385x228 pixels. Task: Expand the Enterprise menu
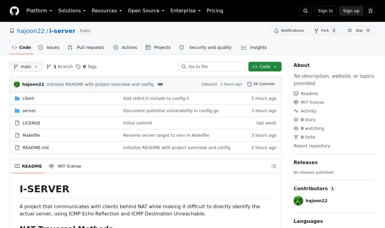point(186,11)
